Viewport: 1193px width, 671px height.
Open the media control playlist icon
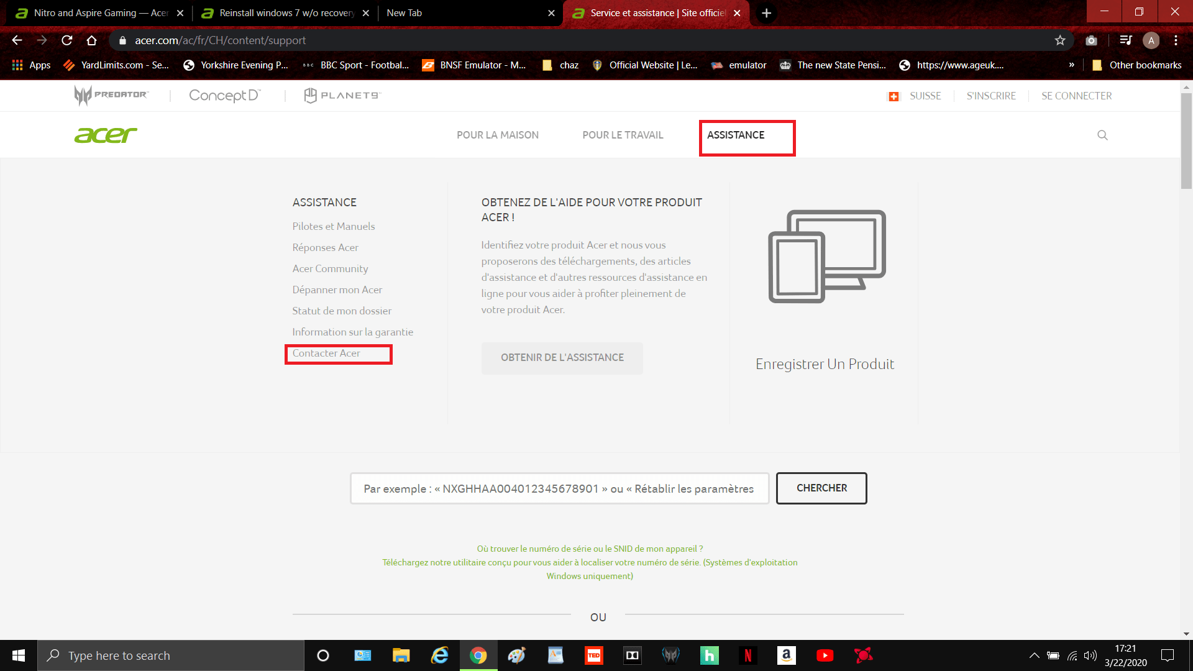(x=1125, y=40)
